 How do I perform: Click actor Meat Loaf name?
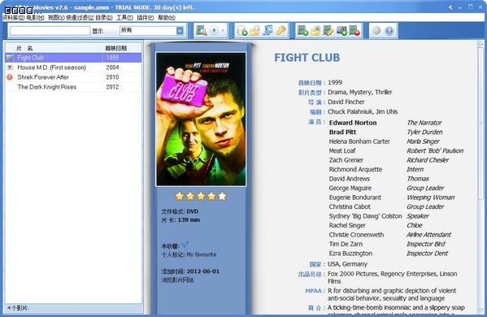tap(342, 150)
